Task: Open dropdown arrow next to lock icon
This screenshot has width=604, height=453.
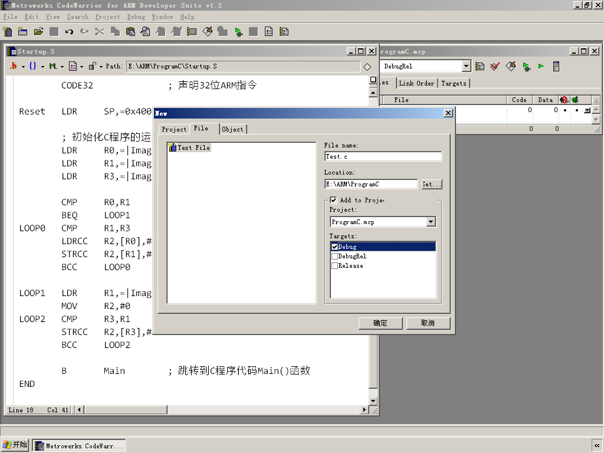Action: [x=101, y=67]
